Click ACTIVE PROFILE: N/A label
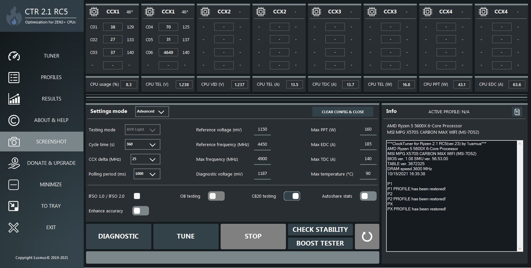The height and width of the screenshot is (268, 531). 449,112
